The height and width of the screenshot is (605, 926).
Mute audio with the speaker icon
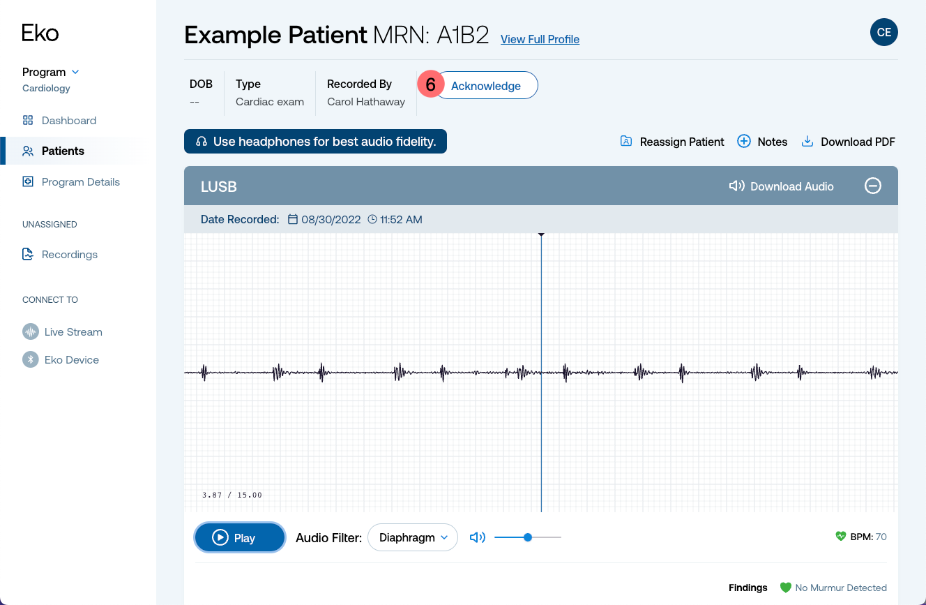(478, 537)
